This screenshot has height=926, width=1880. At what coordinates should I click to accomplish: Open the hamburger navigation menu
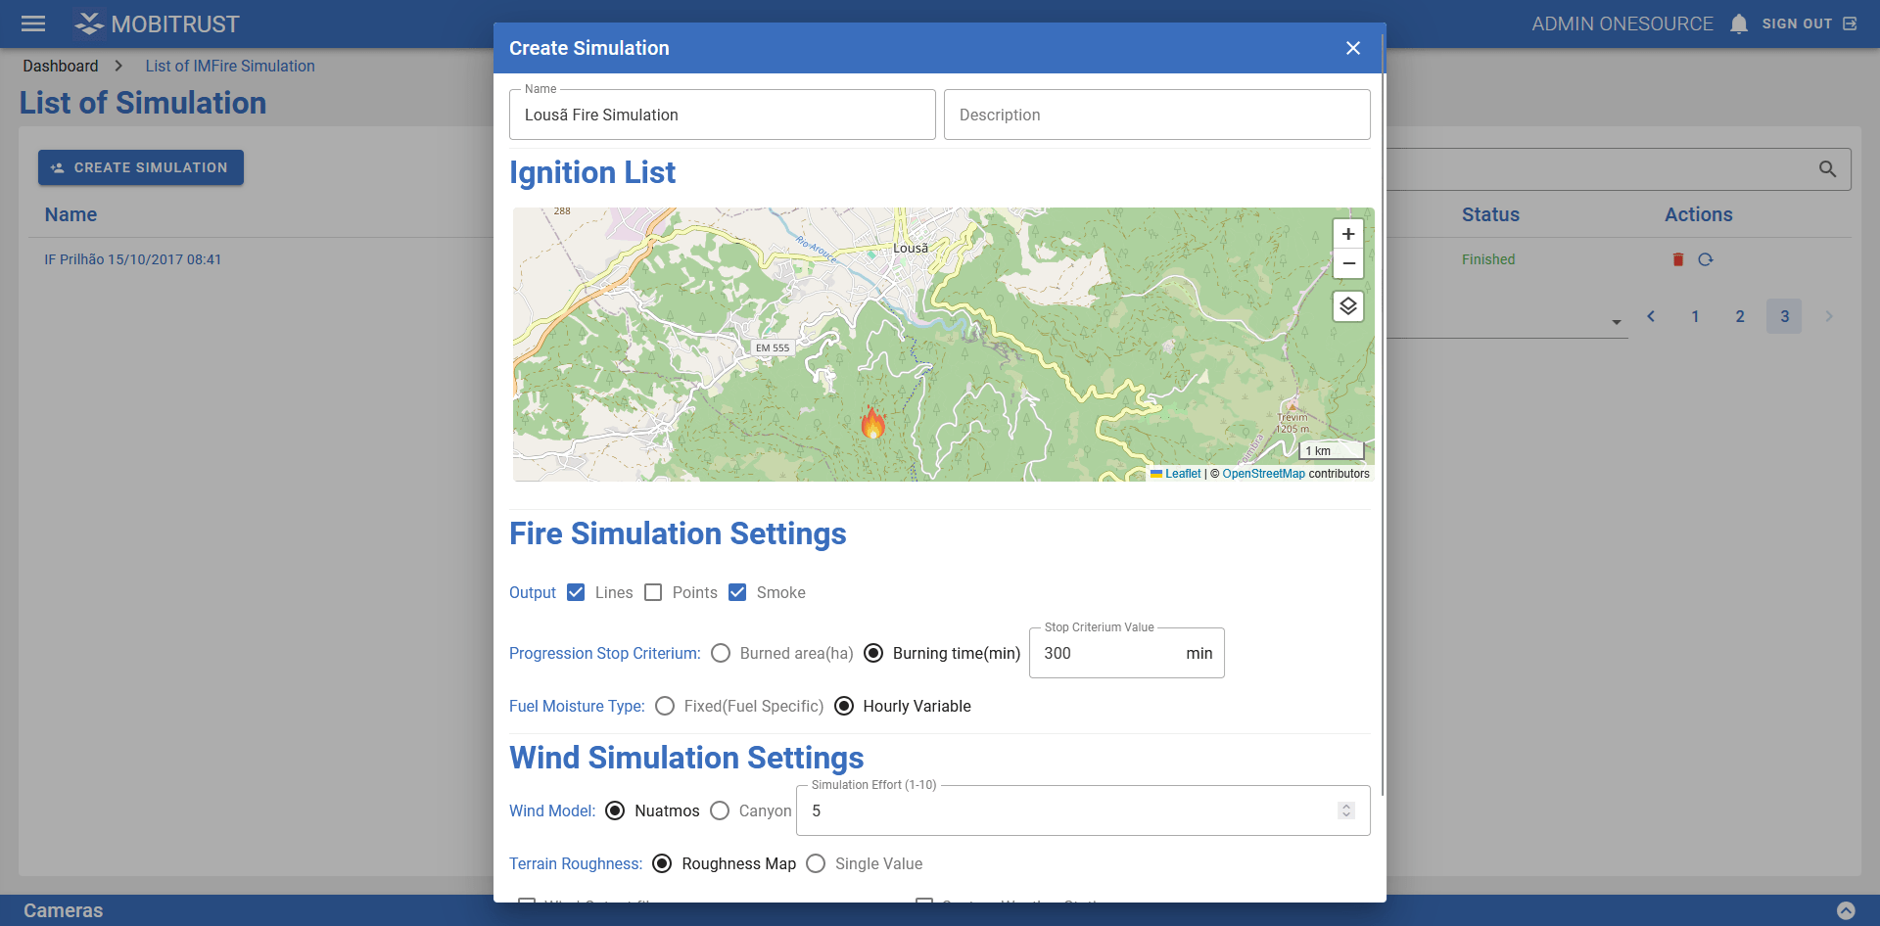pyautogui.click(x=33, y=23)
